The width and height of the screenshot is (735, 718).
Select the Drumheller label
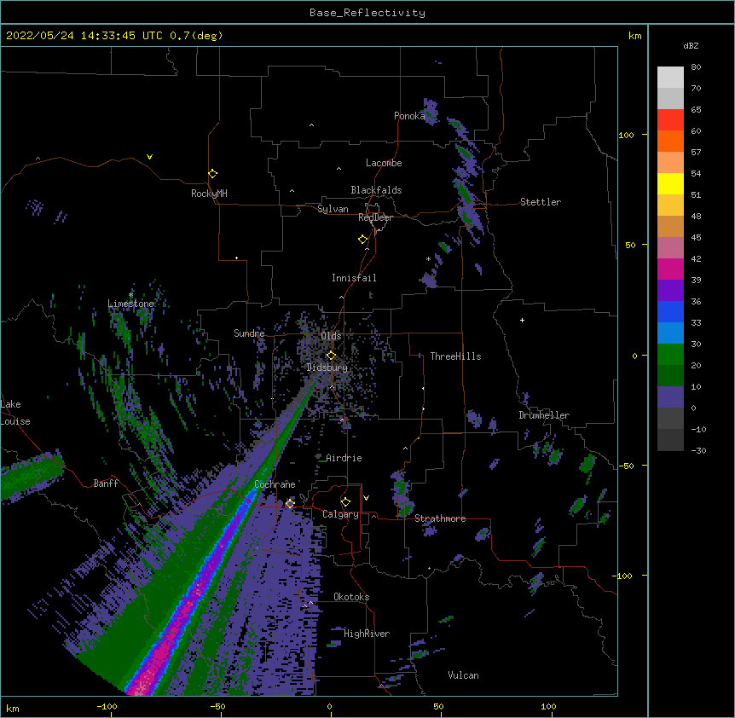(544, 415)
